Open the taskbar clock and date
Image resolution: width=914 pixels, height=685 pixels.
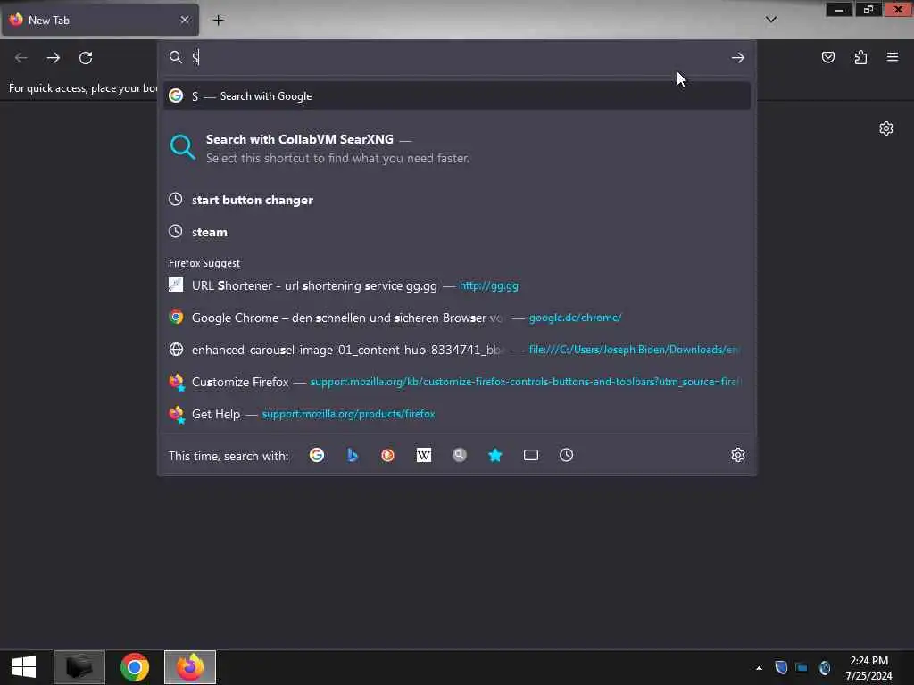868,667
